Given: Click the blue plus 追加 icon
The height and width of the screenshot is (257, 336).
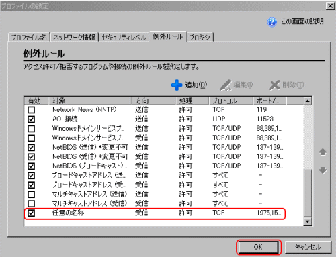Looking at the screenshot, I should [177, 85].
